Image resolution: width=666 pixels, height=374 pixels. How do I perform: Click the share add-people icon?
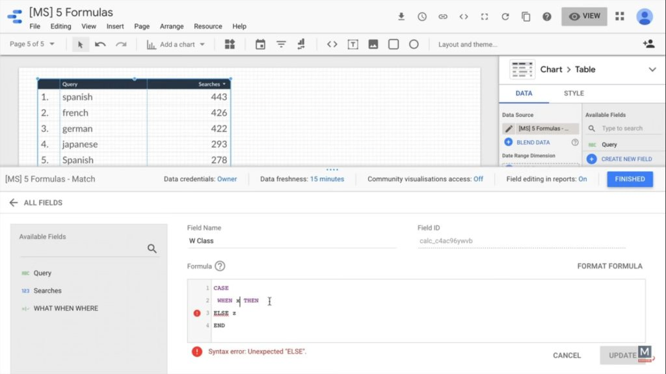pos(648,44)
